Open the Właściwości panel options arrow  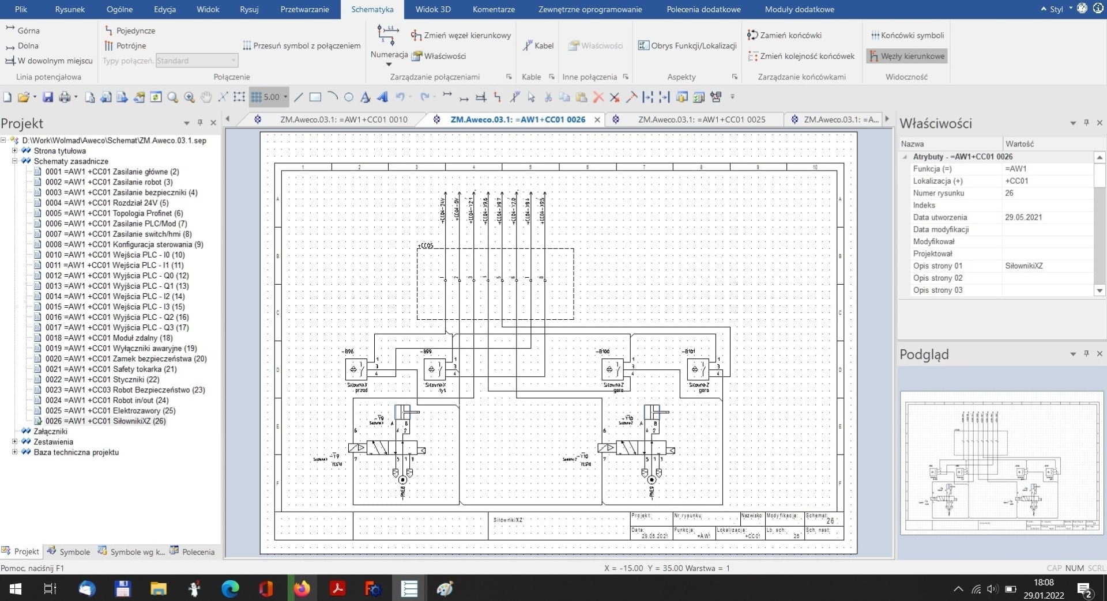click(x=1073, y=123)
